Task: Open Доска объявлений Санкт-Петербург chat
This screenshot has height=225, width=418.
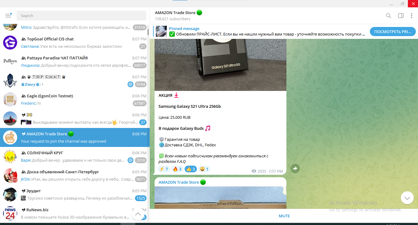Action: [x=75, y=175]
